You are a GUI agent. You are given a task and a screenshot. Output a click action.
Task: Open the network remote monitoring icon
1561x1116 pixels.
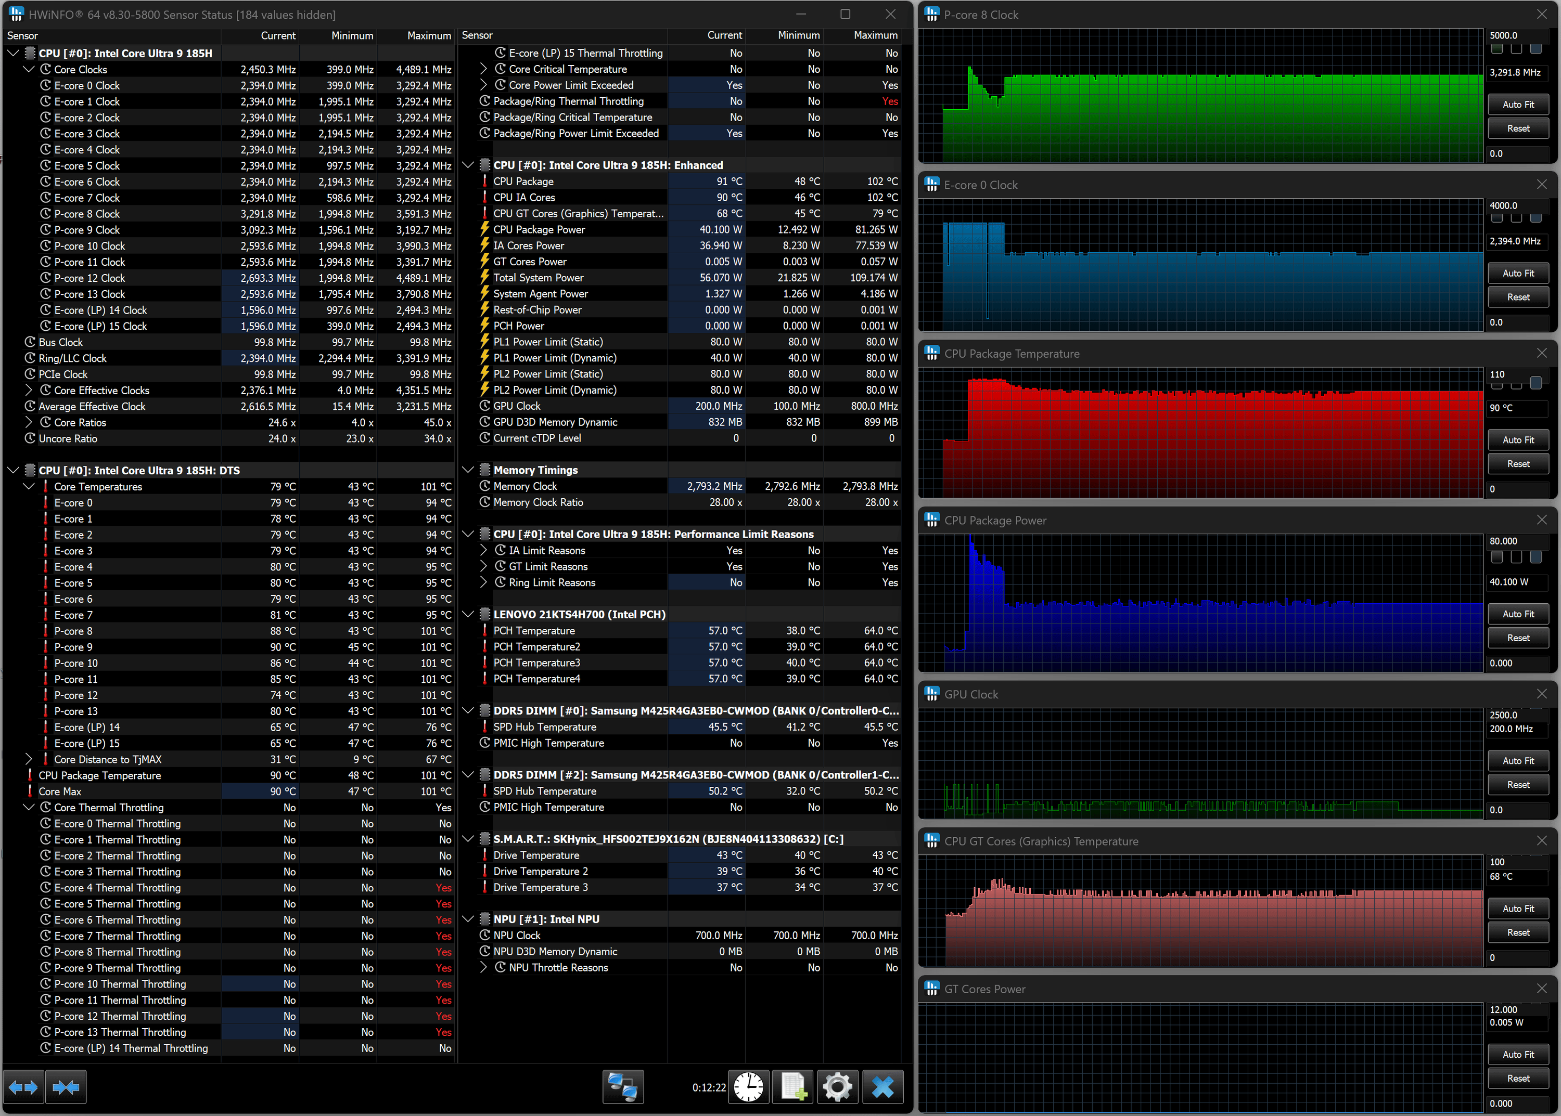coord(623,1087)
